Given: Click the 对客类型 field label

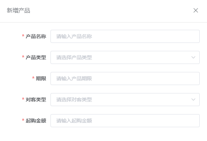Looking at the screenshot, I should (x=36, y=100).
